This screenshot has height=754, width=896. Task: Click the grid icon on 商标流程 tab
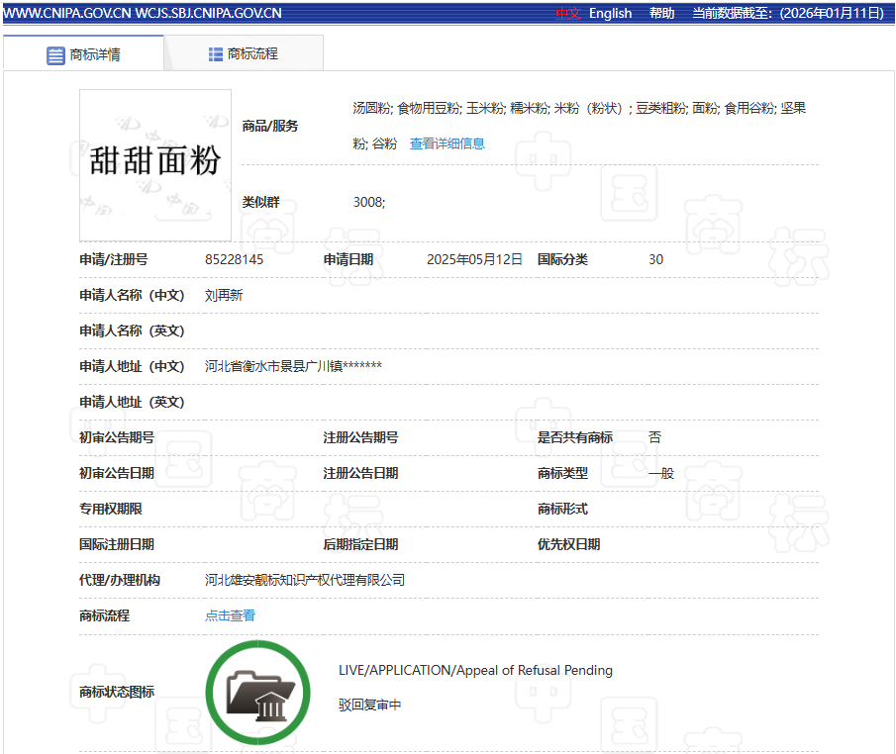coord(216,54)
